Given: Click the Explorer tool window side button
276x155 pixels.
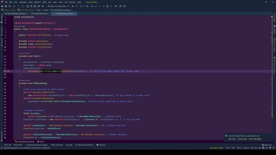Looking at the screenshot, I should click(2, 18).
